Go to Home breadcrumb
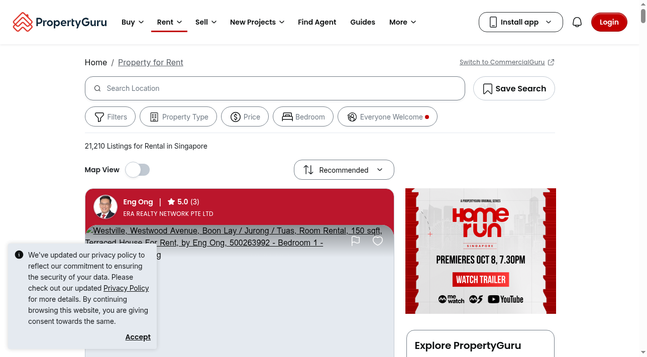 click(x=96, y=62)
